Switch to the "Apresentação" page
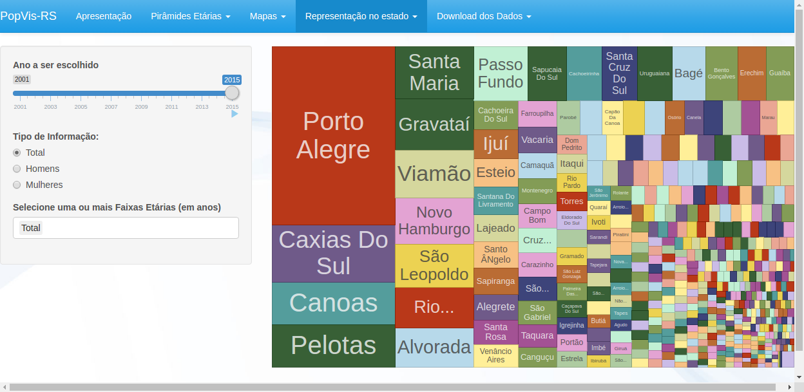 tap(104, 16)
